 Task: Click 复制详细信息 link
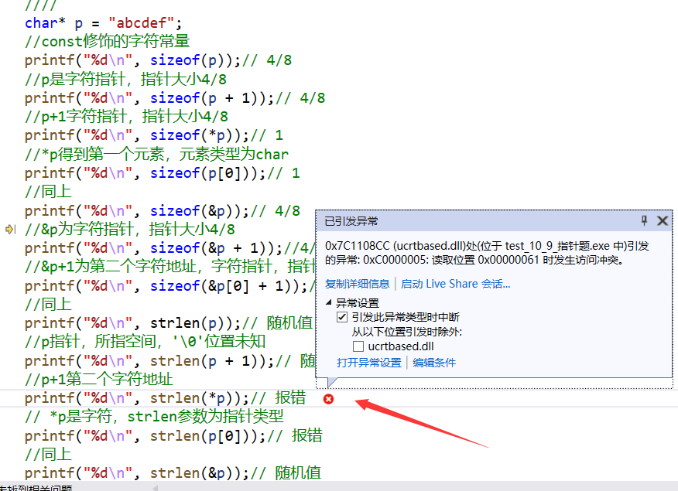(x=357, y=284)
